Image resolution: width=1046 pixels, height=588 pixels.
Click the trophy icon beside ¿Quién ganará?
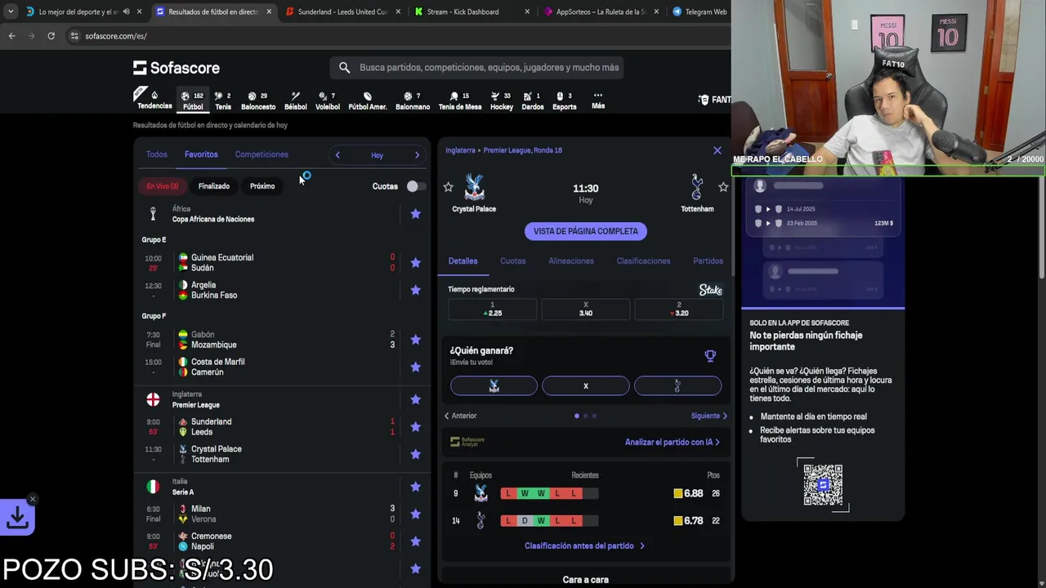pyautogui.click(x=710, y=356)
